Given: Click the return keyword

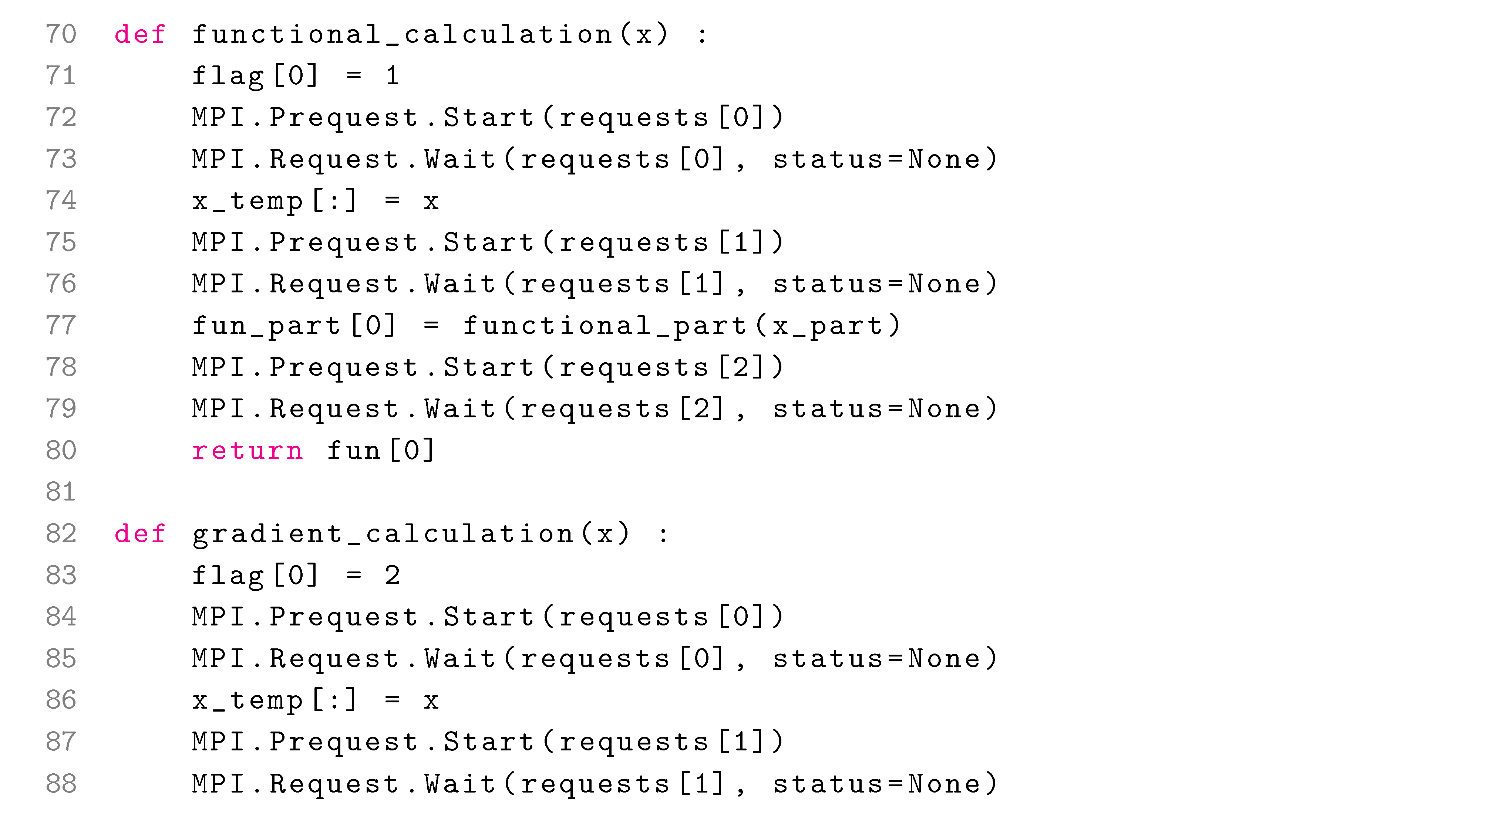Looking at the screenshot, I should pyautogui.click(x=247, y=451).
